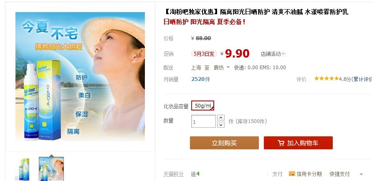Click the shopping cart icon in add-to-cart button
372x181 pixels.
click(x=281, y=143)
